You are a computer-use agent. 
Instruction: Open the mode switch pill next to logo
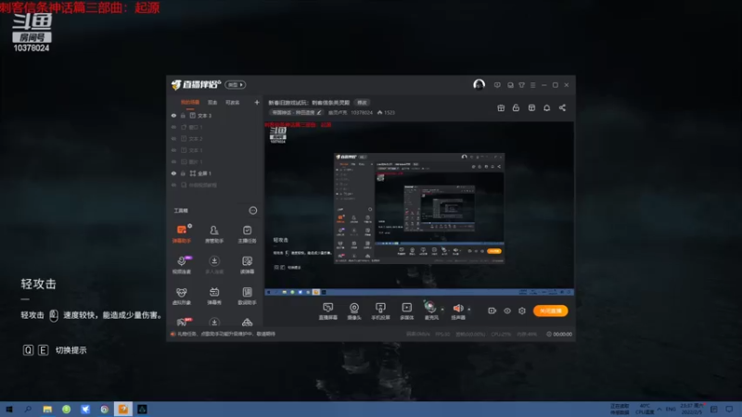(x=236, y=84)
